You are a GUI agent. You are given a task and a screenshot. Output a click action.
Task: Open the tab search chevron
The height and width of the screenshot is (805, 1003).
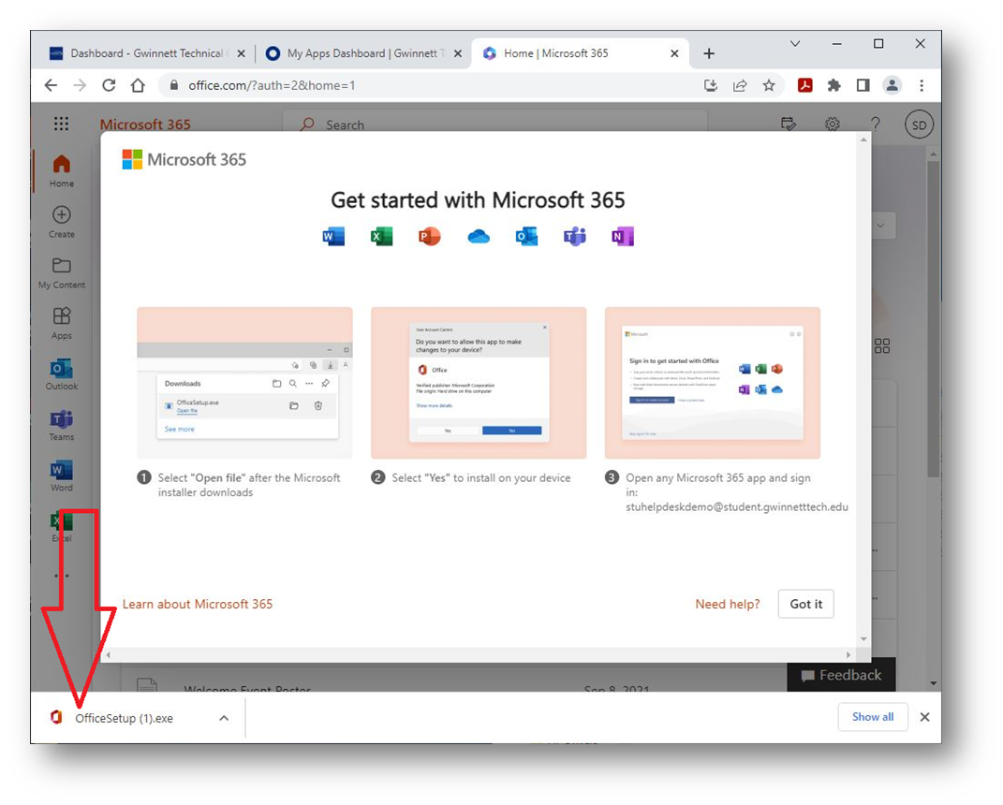click(795, 44)
